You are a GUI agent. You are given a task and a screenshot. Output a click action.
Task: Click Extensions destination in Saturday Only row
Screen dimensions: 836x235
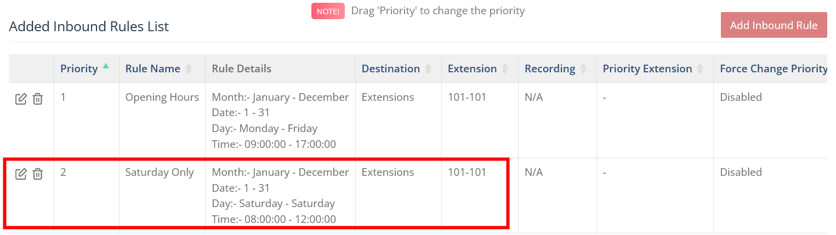coord(388,172)
